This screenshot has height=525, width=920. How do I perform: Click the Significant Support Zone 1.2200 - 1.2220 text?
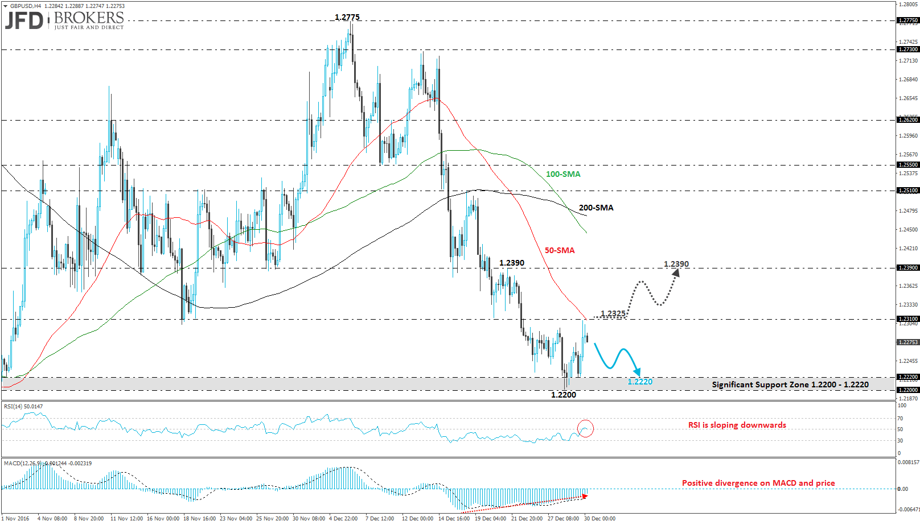(x=790, y=385)
